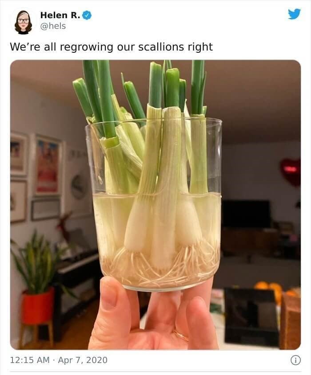Click the Apr 7, 2020 date
The image size is (311, 375).
[x=83, y=360]
